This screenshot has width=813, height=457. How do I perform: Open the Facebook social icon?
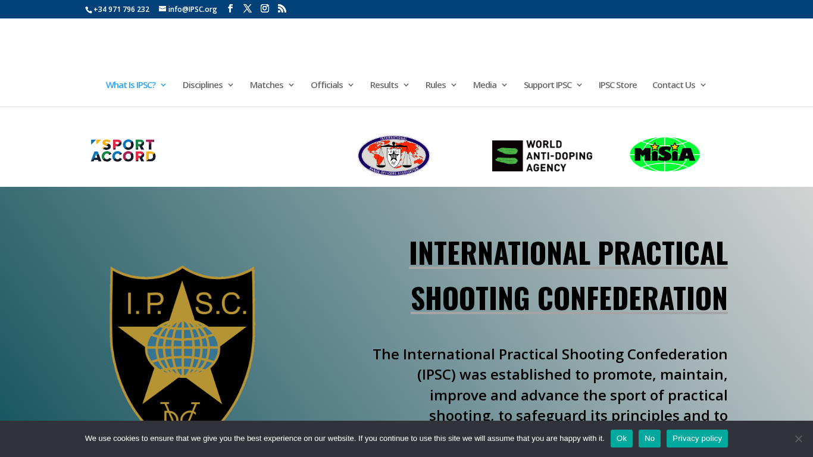tap(230, 9)
